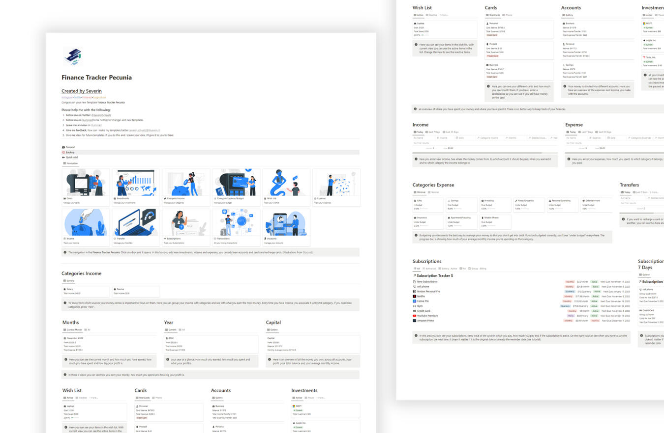Click the Income table horizontal scrollbar
Image resolution: width=664 pixels, height=433 pixels.
(477, 153)
